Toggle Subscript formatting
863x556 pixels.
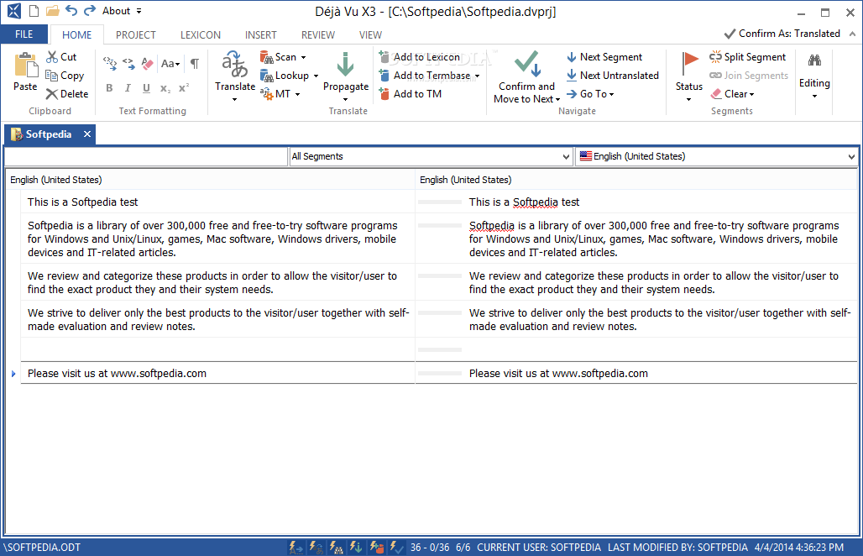coord(165,88)
